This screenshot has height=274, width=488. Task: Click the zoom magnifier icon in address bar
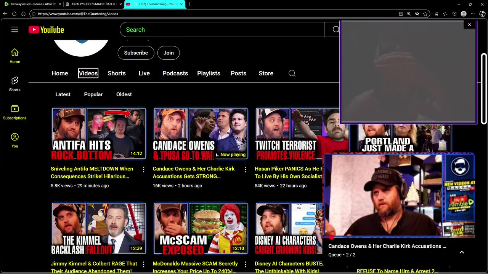409,14
